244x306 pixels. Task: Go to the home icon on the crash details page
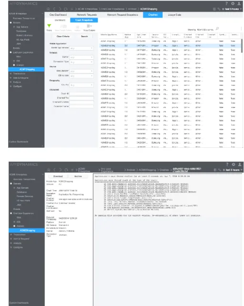pos(49,170)
